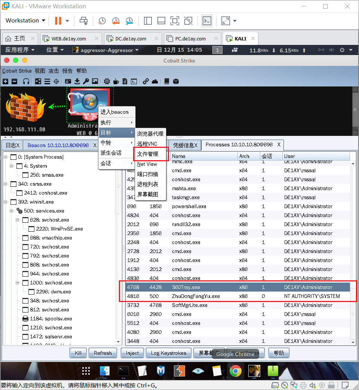Open Credentials via the ID card icon

[68, 81]
